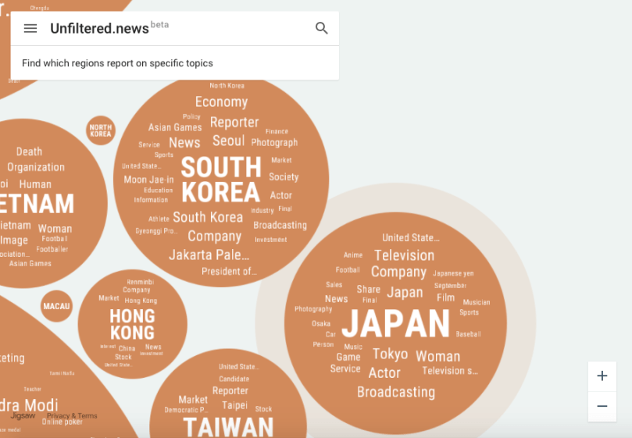Image resolution: width=632 pixels, height=438 pixels.
Task: Click the Jigsaw logo link
Action: coord(23,416)
